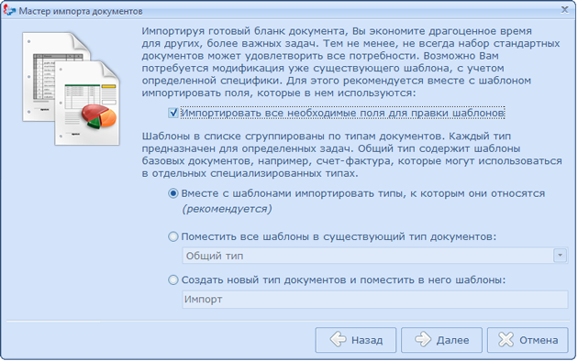Viewport: 578px width, 361px height.
Task: Close the import wizard window
Action: 564,10
